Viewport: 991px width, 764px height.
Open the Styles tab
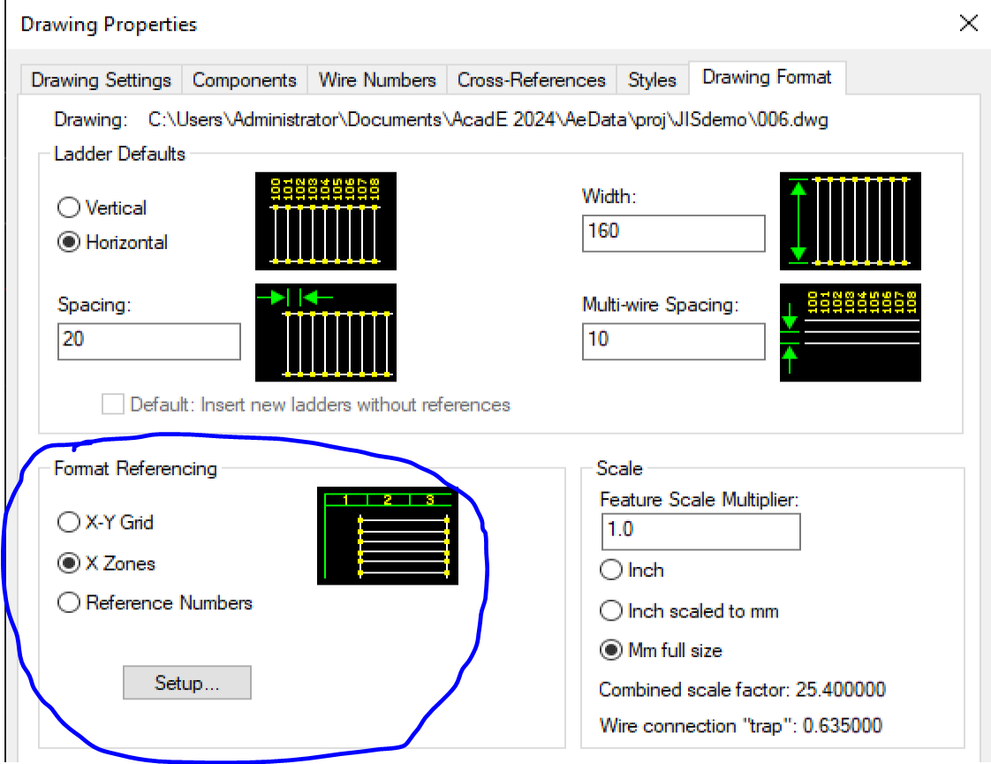click(651, 79)
